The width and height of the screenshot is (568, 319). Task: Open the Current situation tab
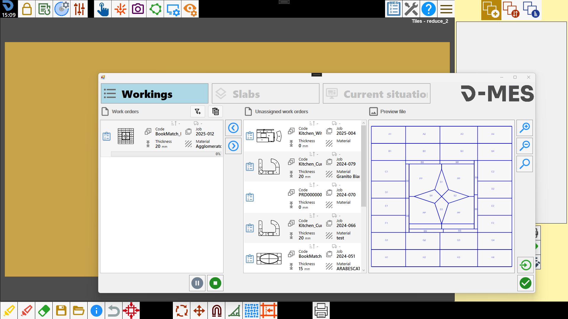click(376, 94)
